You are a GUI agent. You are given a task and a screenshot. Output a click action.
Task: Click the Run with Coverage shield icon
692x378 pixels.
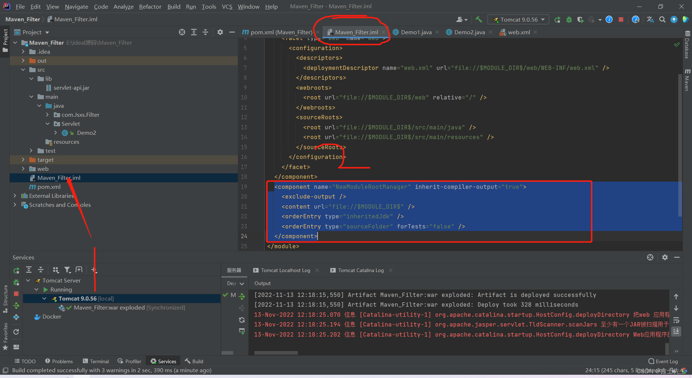[580, 19]
